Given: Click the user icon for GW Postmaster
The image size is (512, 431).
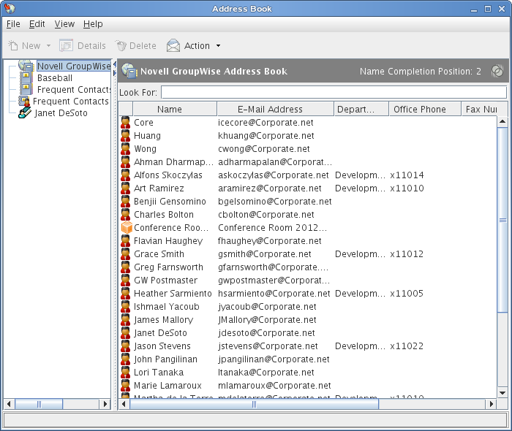Looking at the screenshot, I should click(125, 280).
